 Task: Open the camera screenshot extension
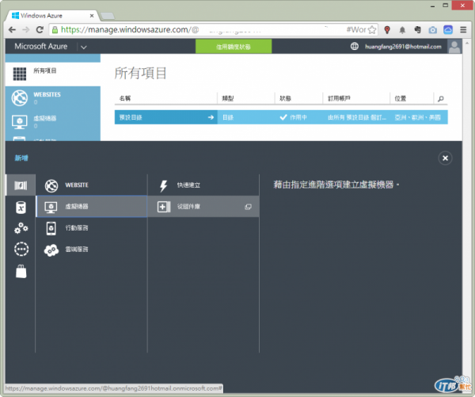click(x=432, y=30)
